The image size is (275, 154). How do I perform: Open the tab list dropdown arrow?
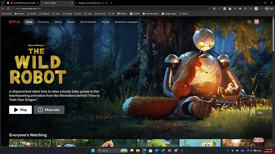pyautogui.click(x=3, y=3)
